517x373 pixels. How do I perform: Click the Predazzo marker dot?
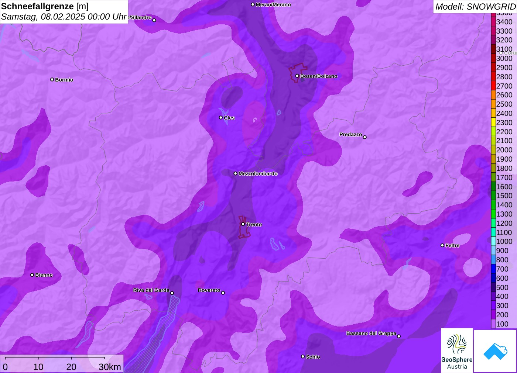tap(365, 137)
